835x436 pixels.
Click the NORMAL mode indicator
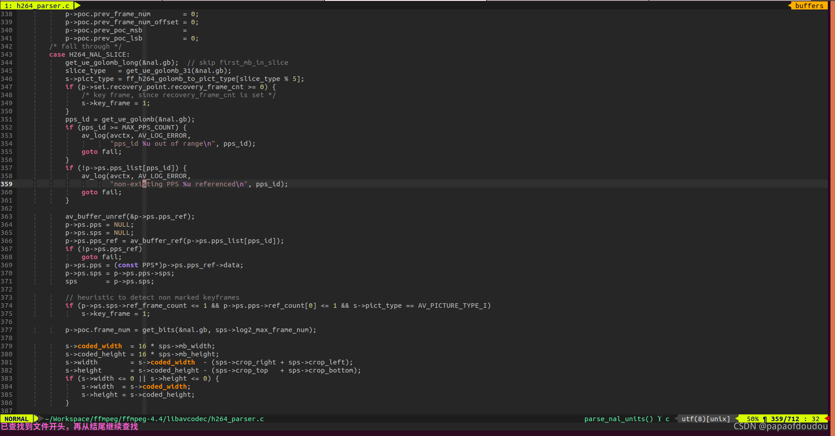pos(17,418)
